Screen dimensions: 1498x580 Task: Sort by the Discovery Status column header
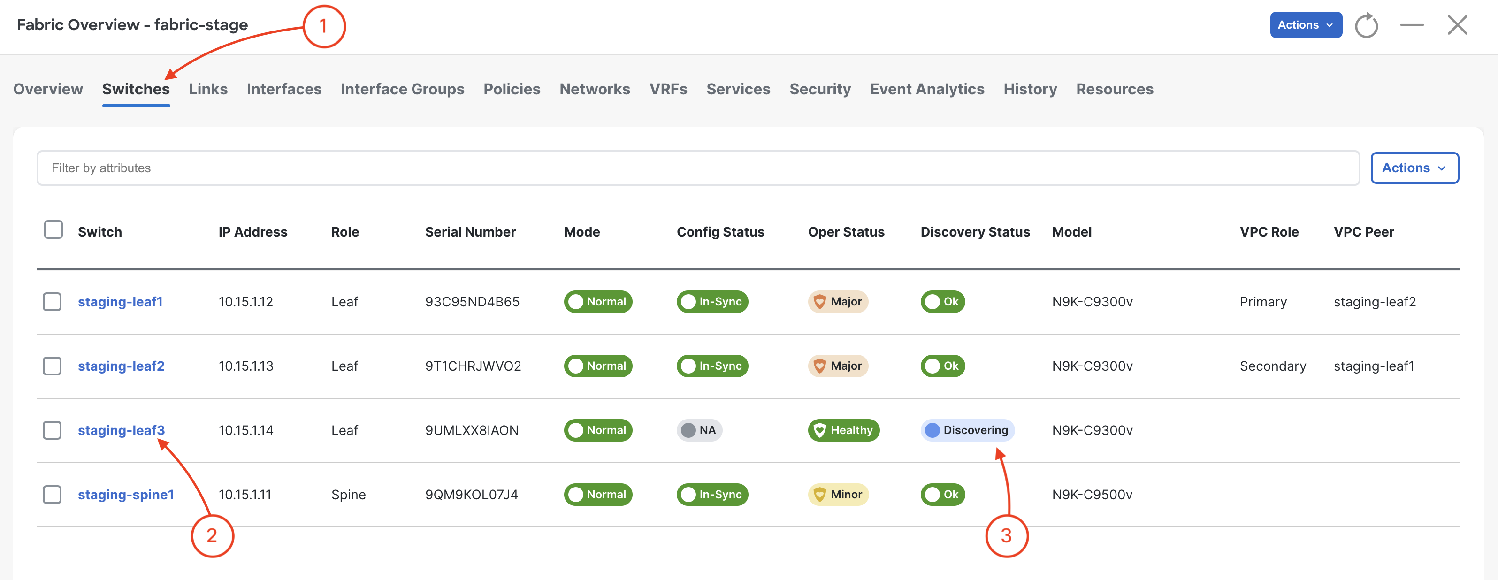975,232
